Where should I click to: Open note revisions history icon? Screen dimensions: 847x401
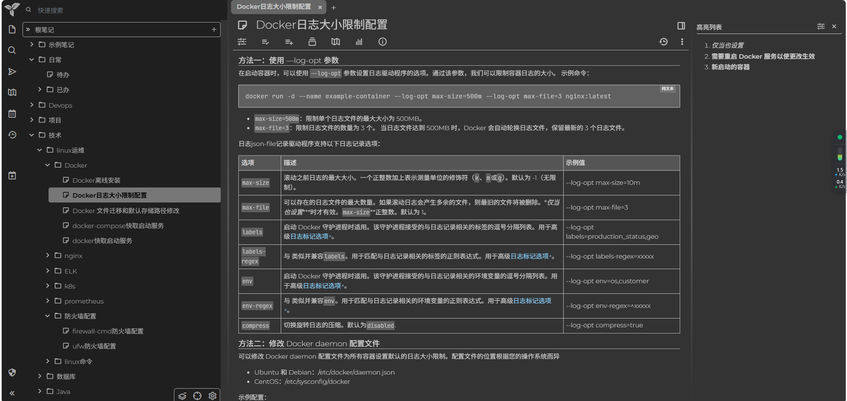click(663, 41)
